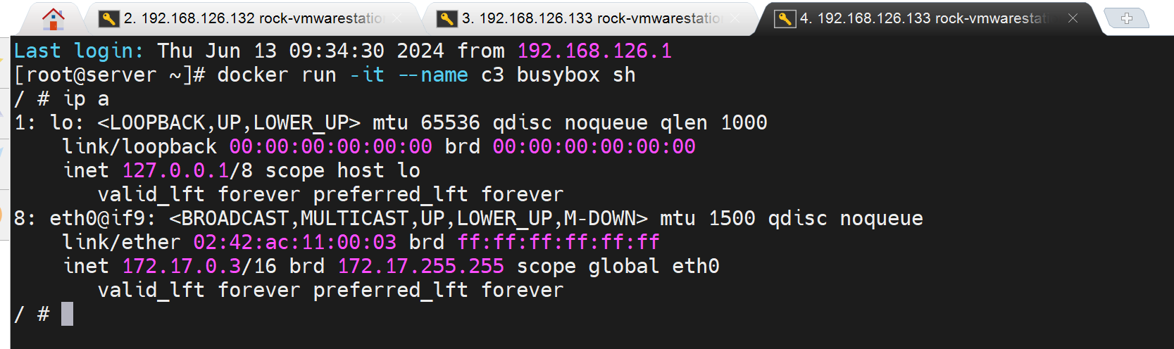
Task: Open a new session tab with plus button
Action: (x=1127, y=18)
